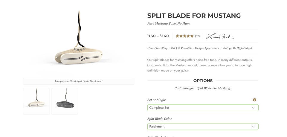Click the Set or Single field label
This screenshot has height=137, width=287.
click(156, 100)
